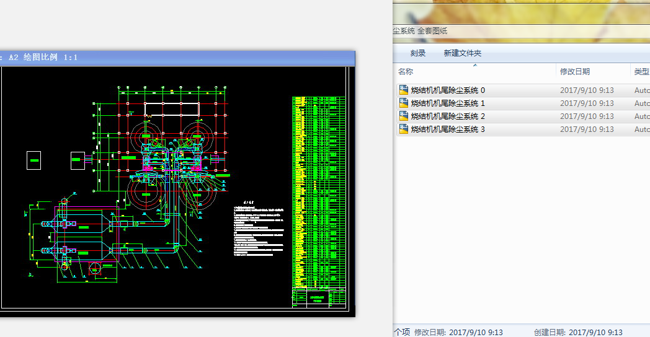Click the modified date of 烧结机机尾除尘系统 0

coord(587,90)
